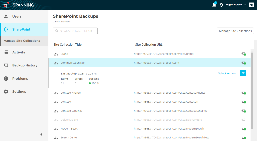Click the Manage Site Collections button

[235, 31]
